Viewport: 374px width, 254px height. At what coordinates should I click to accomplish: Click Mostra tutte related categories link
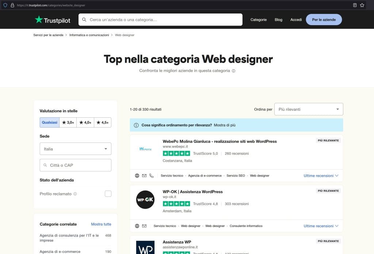[x=101, y=224]
